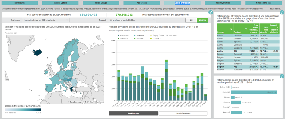This screenshot has height=119, width=285.
Task: Switch region filter to EU
Action: [x=191, y=20]
